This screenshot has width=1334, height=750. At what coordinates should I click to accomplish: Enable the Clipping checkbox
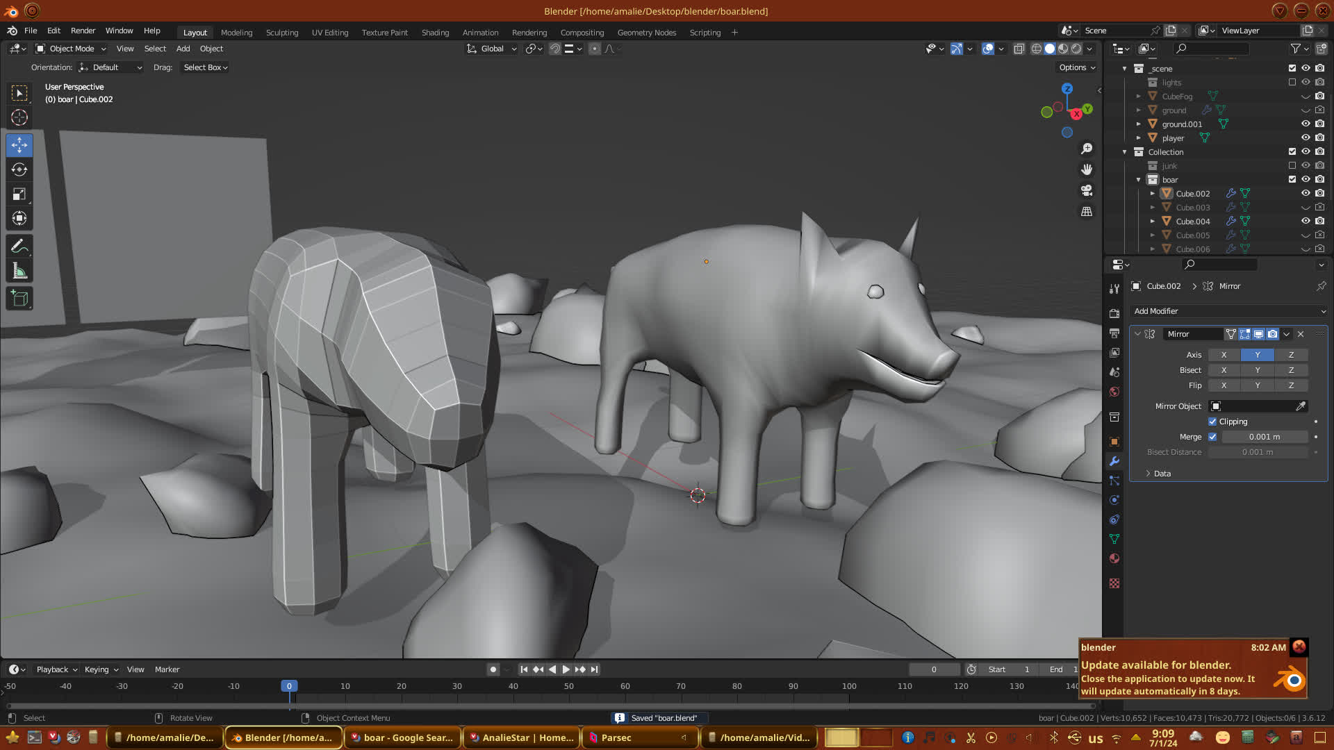pos(1212,422)
